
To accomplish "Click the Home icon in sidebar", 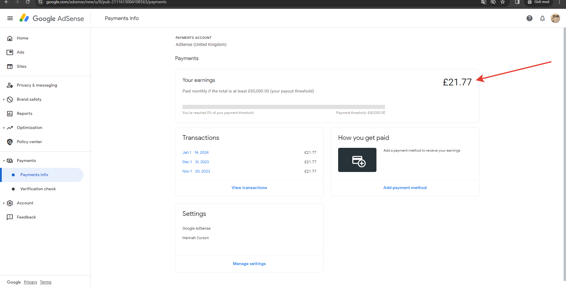I will coord(10,38).
